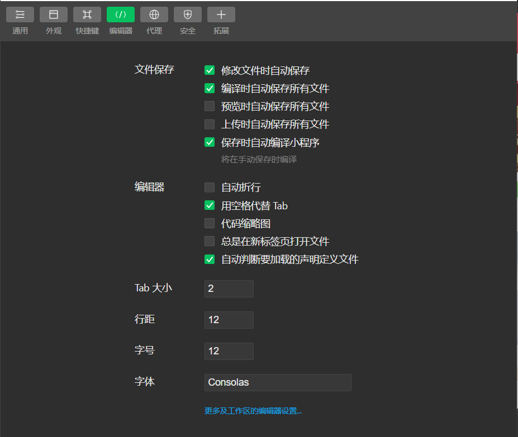
Task: Focus the 行距 line spacing field
Action: click(229, 320)
